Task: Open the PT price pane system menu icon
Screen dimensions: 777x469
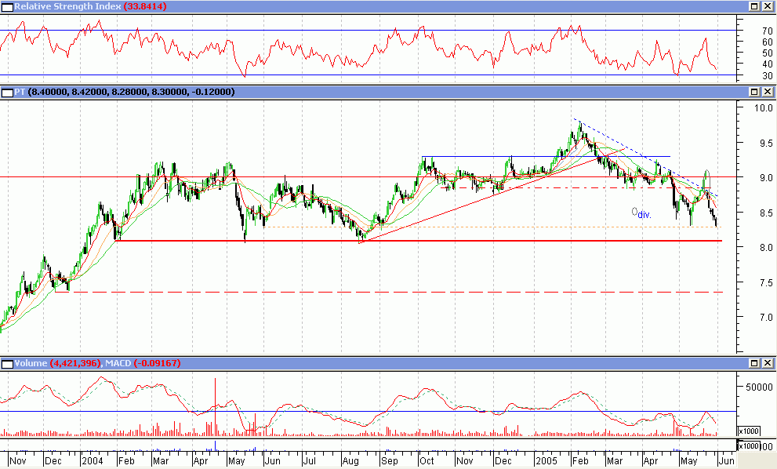Action: tap(7, 93)
